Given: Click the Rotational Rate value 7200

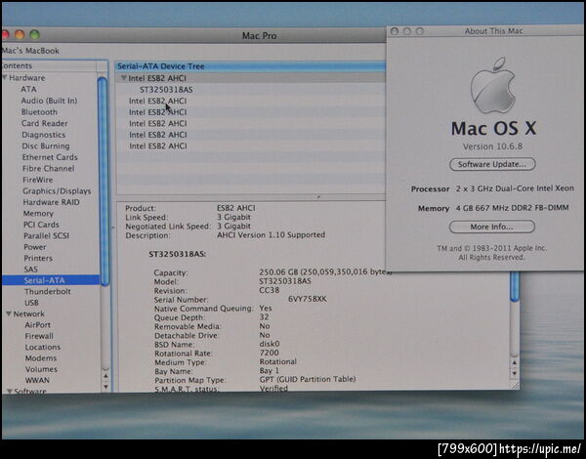Looking at the screenshot, I should pyautogui.click(x=270, y=353).
